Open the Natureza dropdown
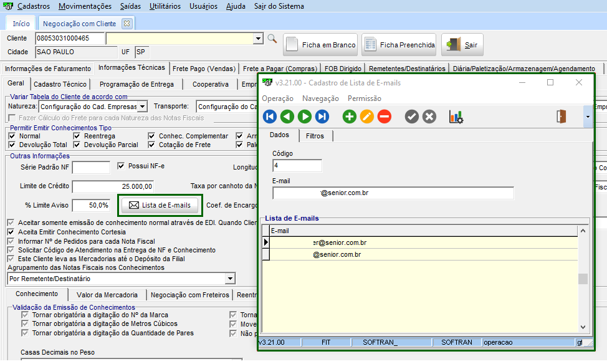607x364 pixels. click(x=143, y=107)
